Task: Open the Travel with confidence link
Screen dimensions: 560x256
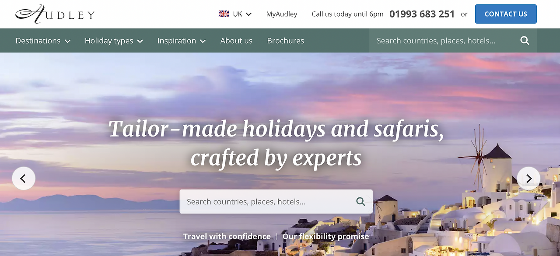Action: [x=227, y=236]
